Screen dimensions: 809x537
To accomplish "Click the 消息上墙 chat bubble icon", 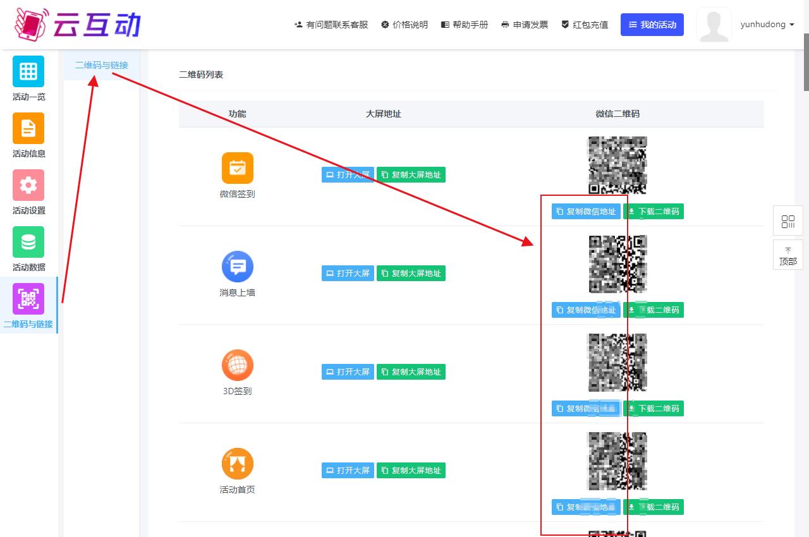I will point(238,267).
